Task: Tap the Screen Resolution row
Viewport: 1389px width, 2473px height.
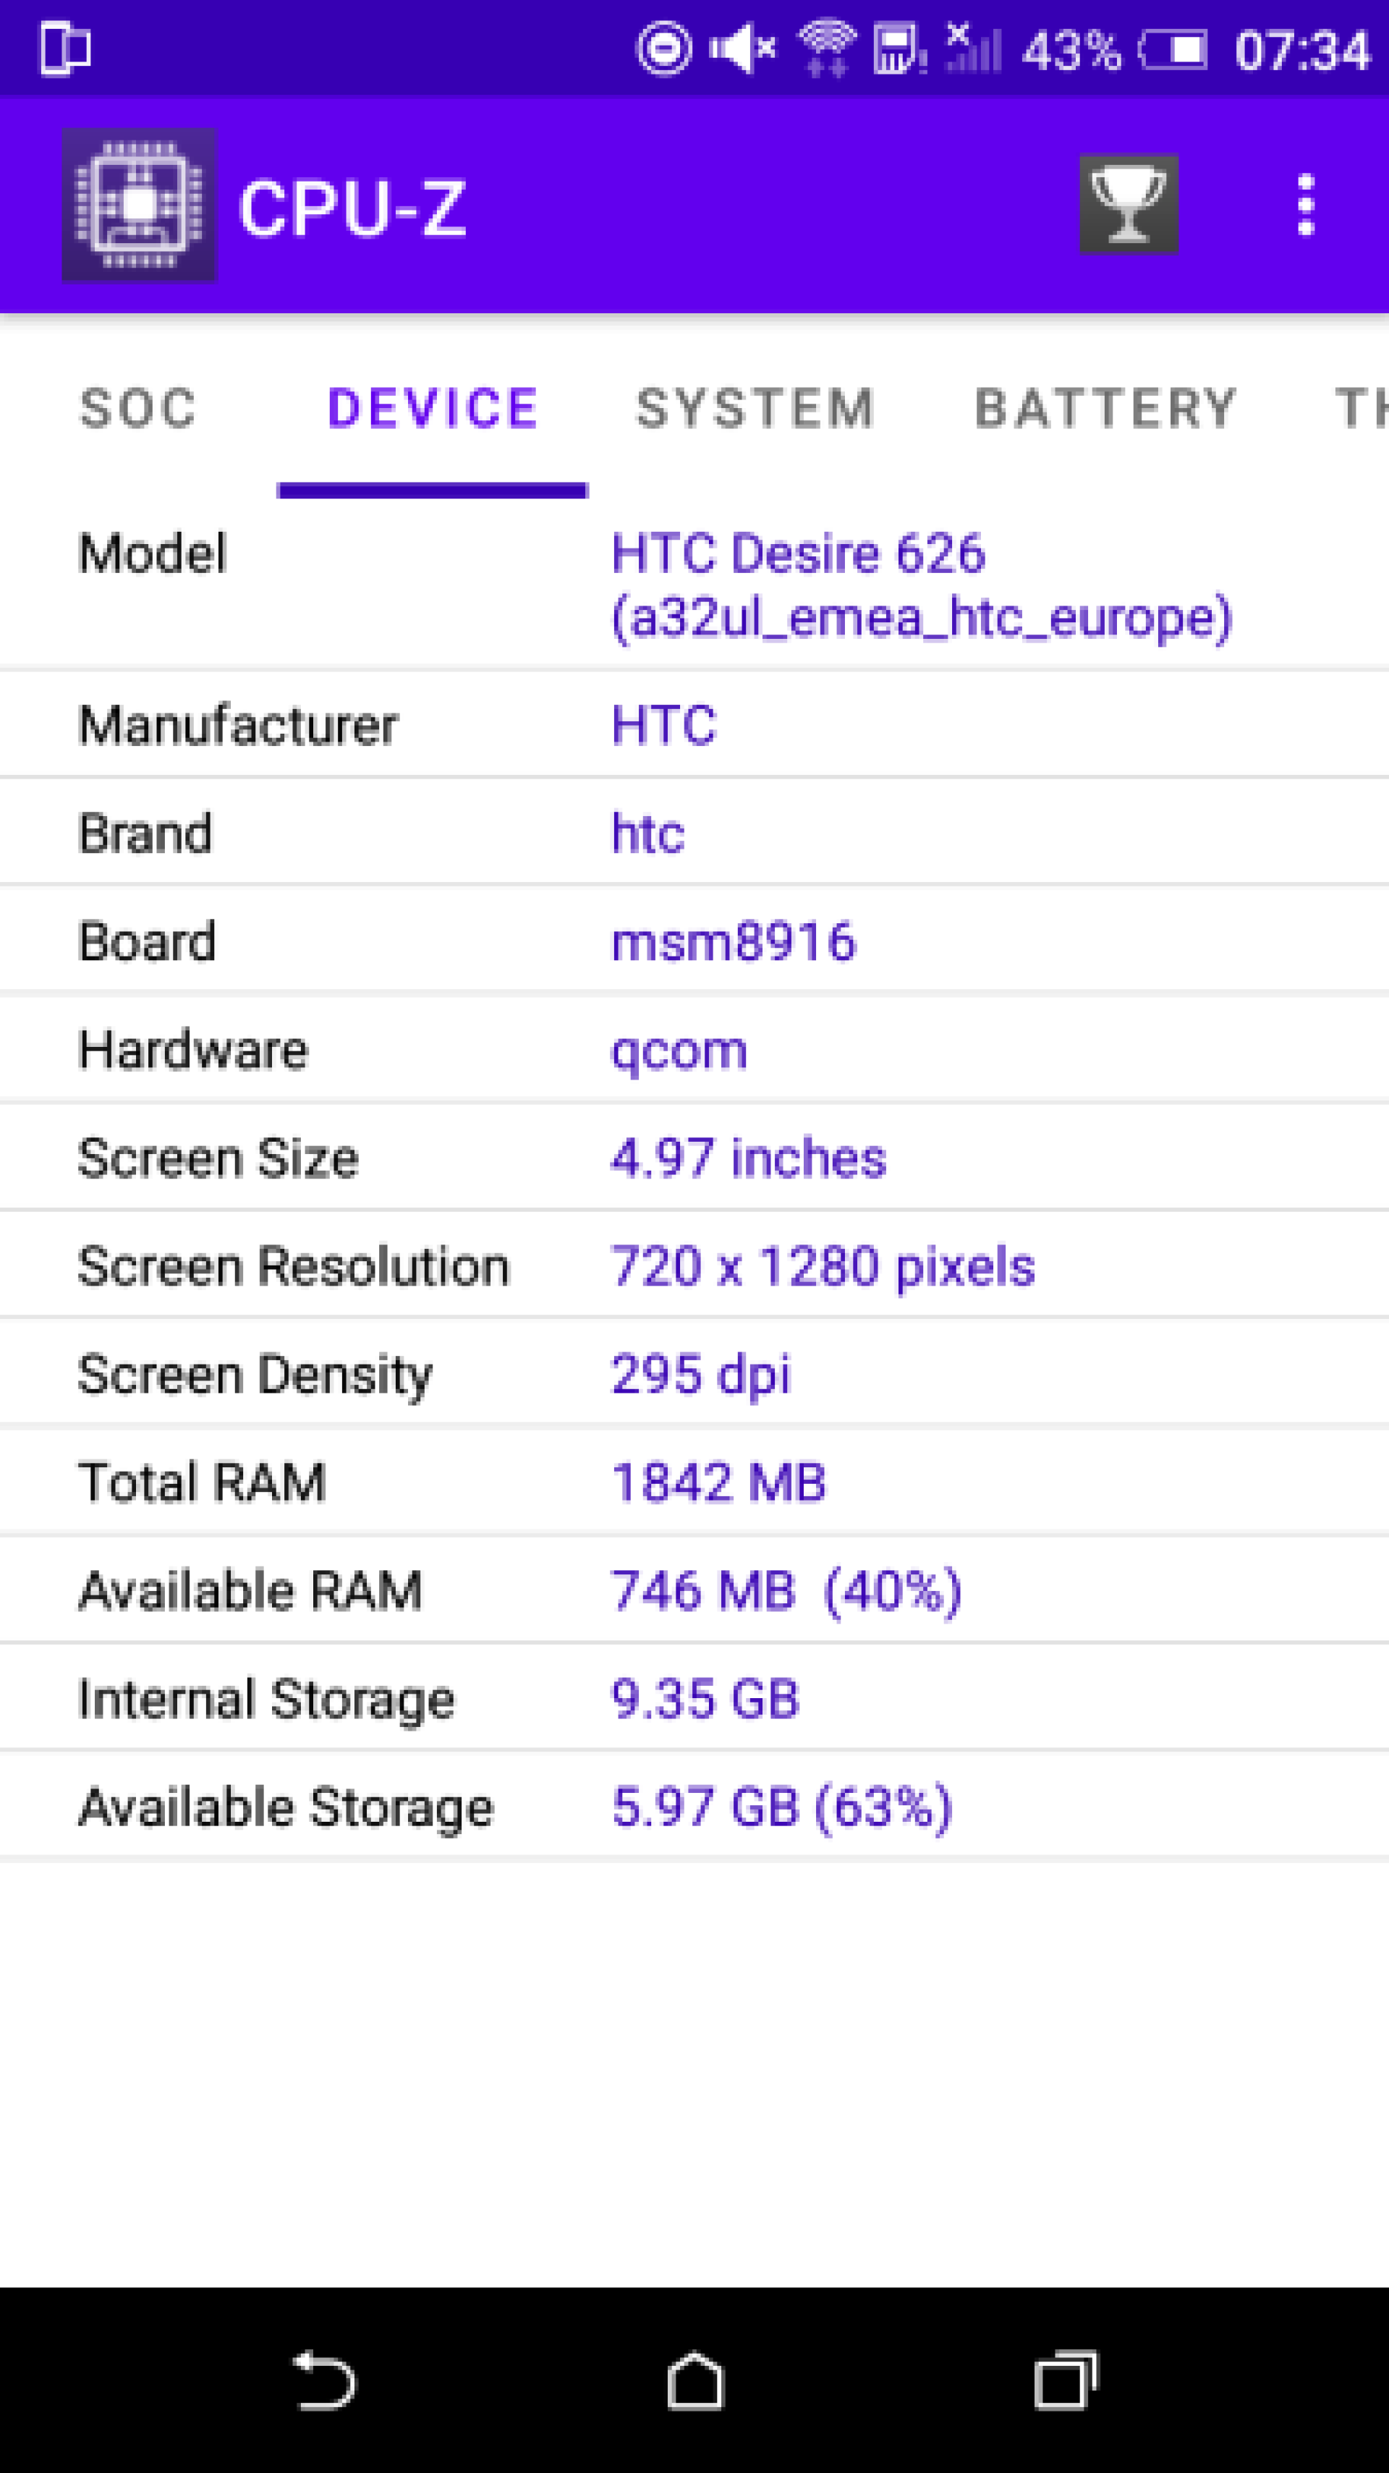Action: (694, 1265)
